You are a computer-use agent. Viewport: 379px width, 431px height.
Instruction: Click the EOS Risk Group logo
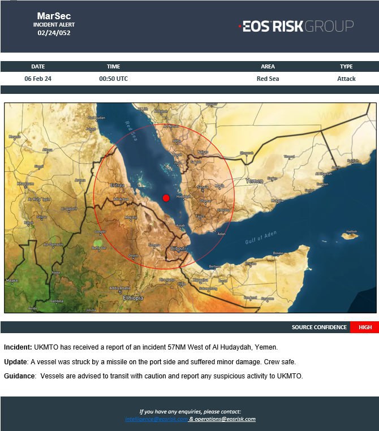[296, 26]
